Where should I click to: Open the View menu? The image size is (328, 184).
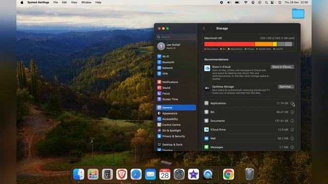coord(74,3)
